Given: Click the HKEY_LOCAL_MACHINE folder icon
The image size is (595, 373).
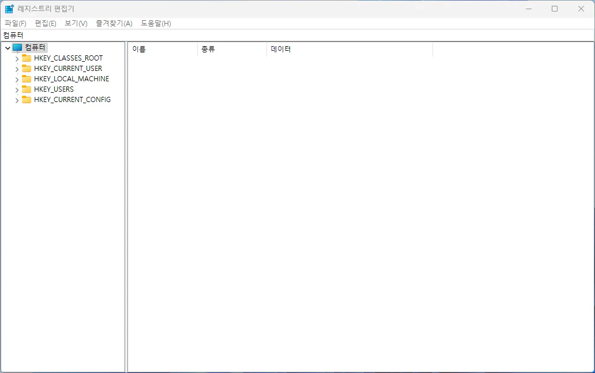Looking at the screenshot, I should 27,79.
